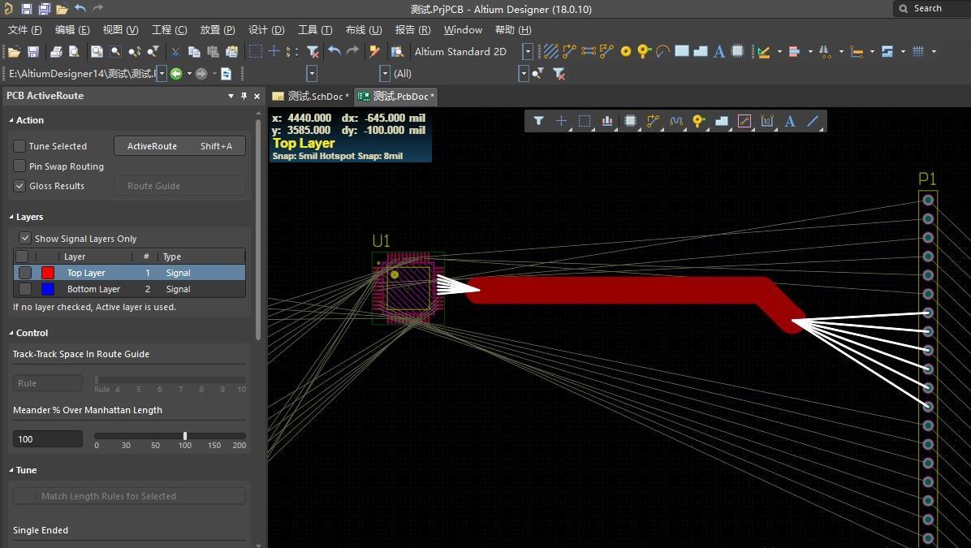Click the Save floppy disk icon
This screenshot has width=971, height=548.
click(x=33, y=51)
